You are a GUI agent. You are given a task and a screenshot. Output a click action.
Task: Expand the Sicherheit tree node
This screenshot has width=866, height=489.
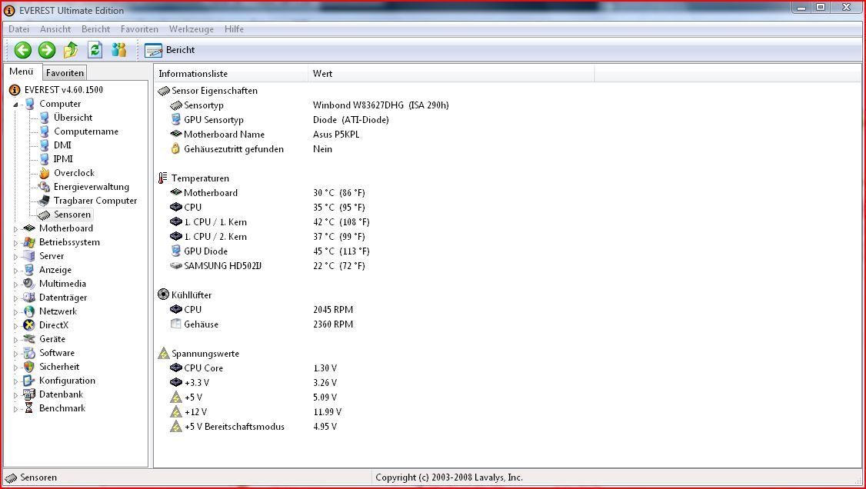click(15, 367)
